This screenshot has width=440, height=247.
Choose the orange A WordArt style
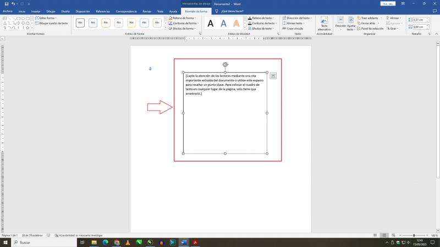coord(237,24)
